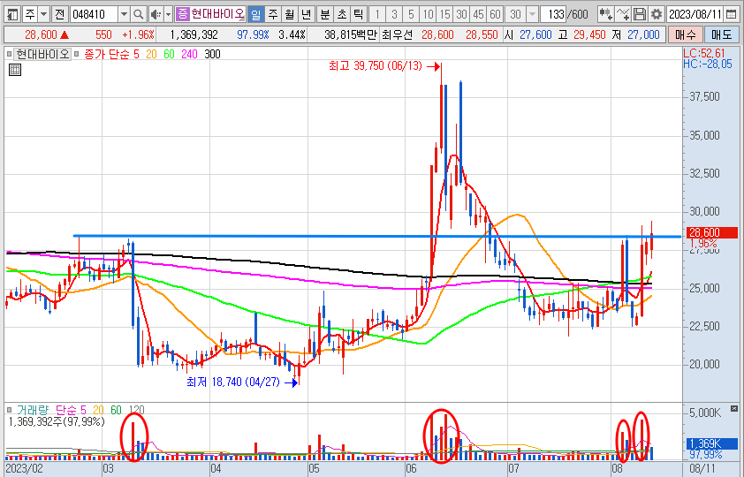Toggle the 전 button beside stock code

[59, 14]
